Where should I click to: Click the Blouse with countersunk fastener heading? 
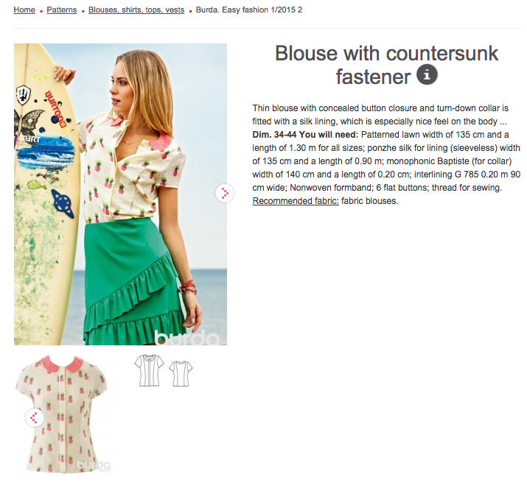[x=386, y=65]
